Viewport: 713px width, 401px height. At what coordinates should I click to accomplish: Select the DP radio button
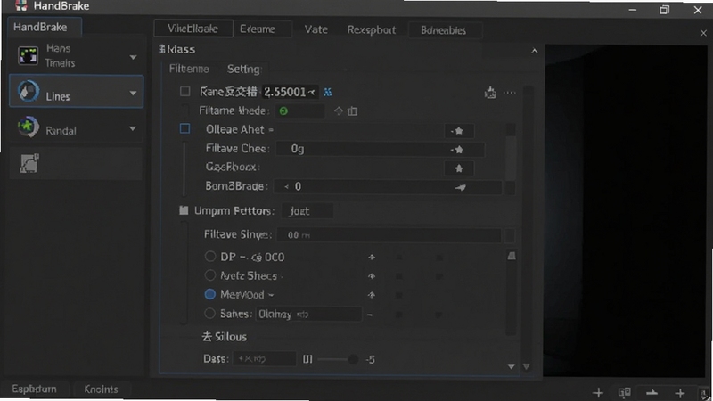(210, 257)
